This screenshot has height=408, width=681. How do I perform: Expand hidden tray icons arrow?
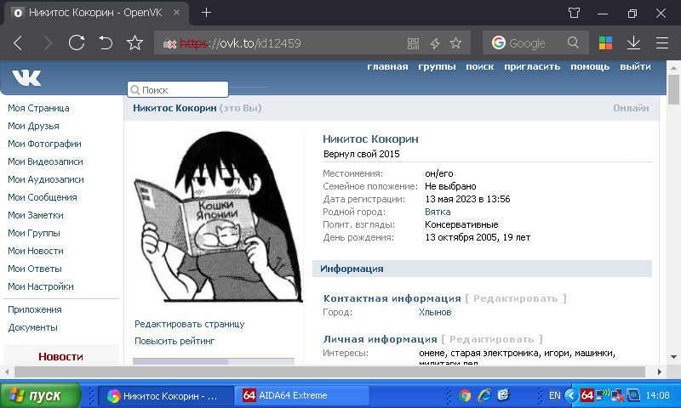click(571, 395)
